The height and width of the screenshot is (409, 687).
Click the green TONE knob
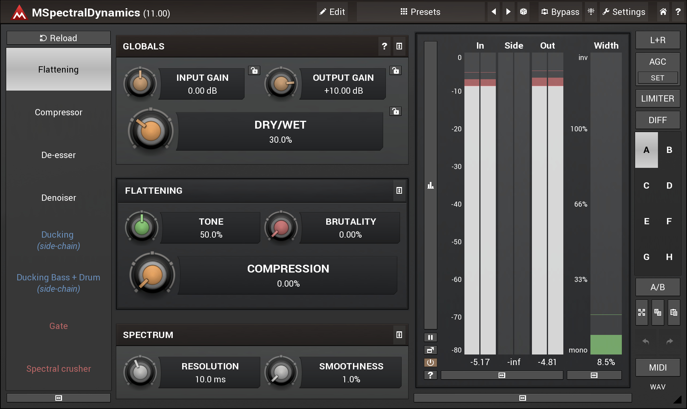141,227
